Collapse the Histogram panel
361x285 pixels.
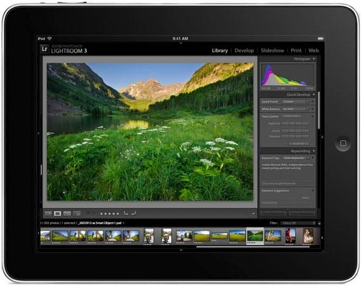(313, 59)
